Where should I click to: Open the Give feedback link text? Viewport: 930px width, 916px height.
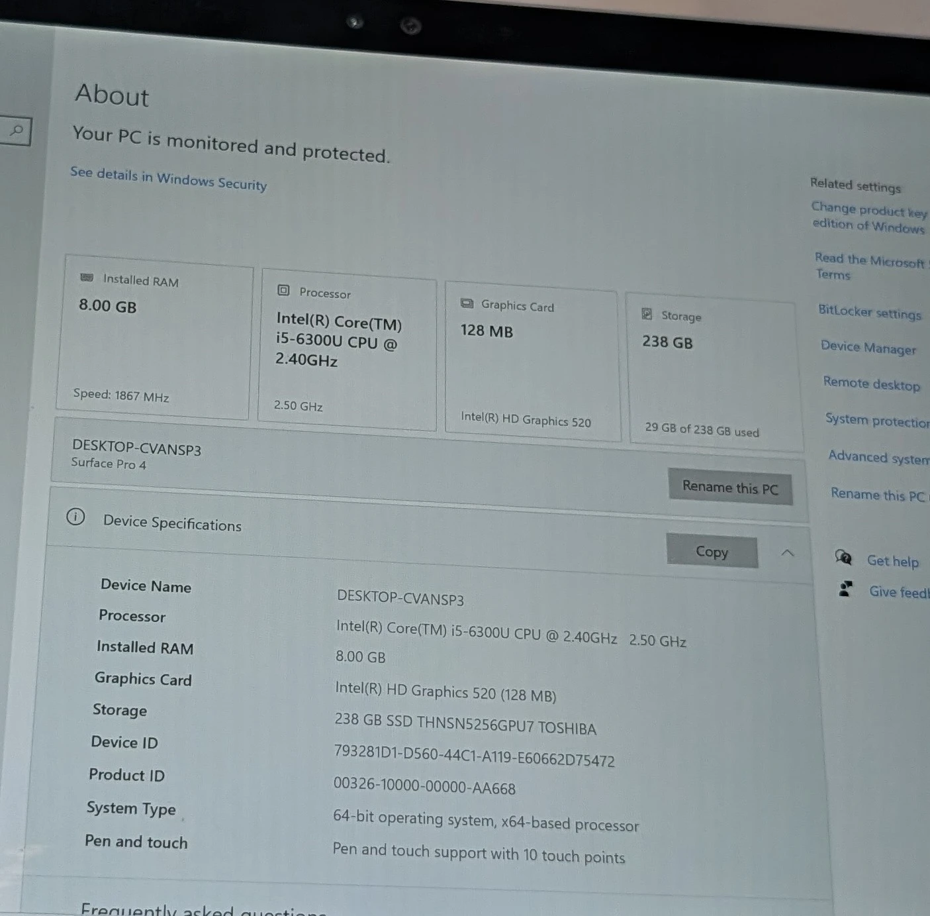899,591
